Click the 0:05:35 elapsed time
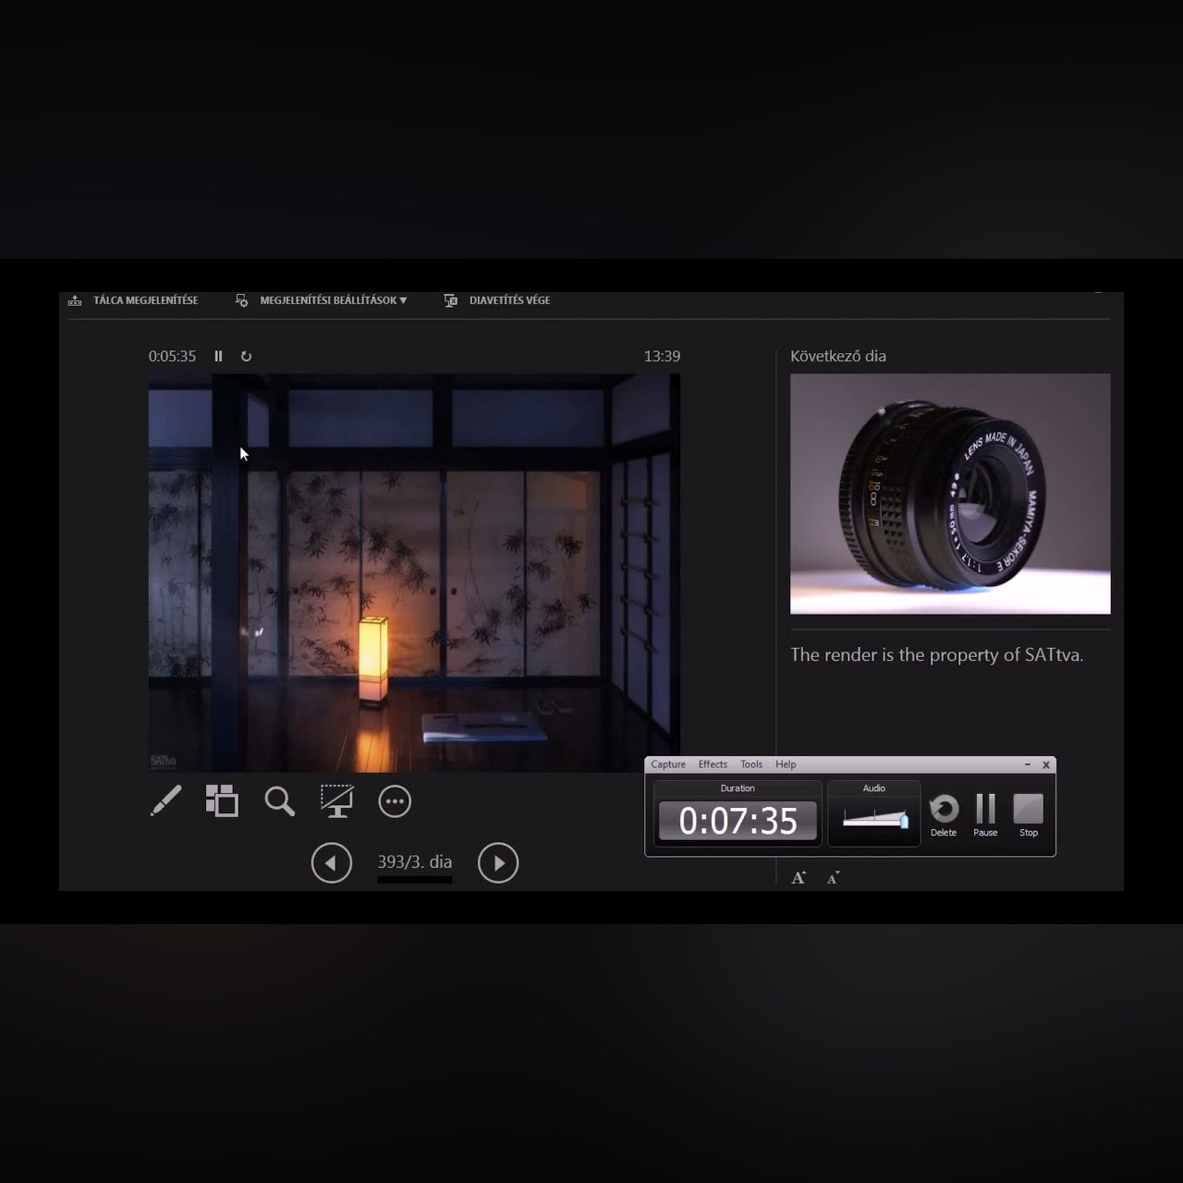The height and width of the screenshot is (1183, 1183). pyautogui.click(x=172, y=356)
